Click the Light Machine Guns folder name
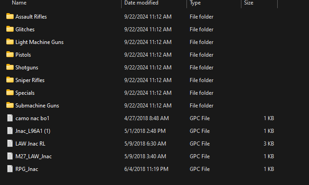Viewport: 309px width, 185px height. tap(39, 42)
